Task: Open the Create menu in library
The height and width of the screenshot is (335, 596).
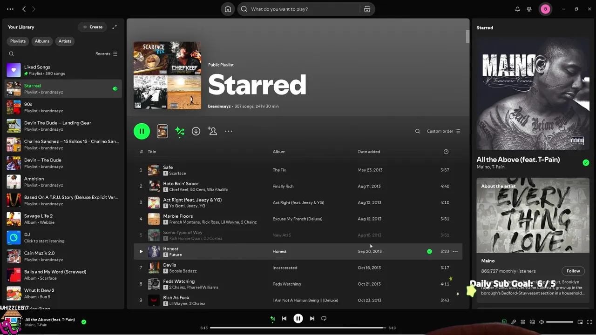Action: (93, 27)
